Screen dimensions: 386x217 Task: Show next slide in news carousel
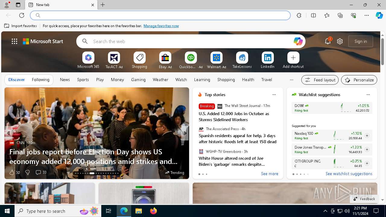pyautogui.click(x=185, y=133)
